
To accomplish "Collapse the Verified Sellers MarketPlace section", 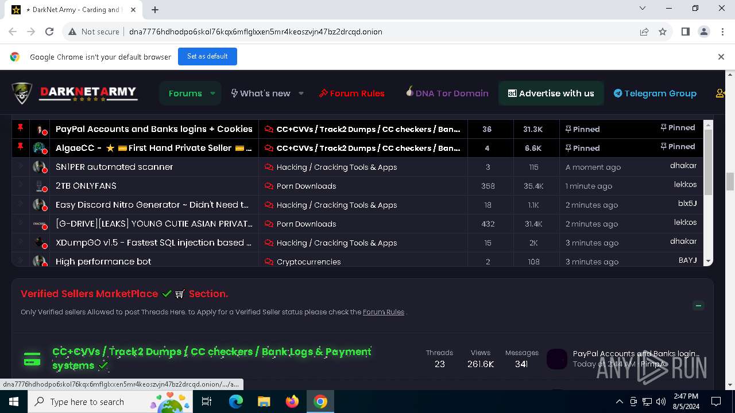I will (698, 306).
